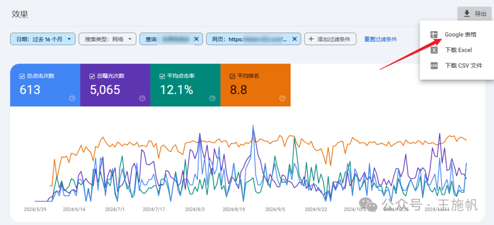Click the Google Sheets icon in menu
Viewport: 494px width, 225px height.
tap(434, 35)
